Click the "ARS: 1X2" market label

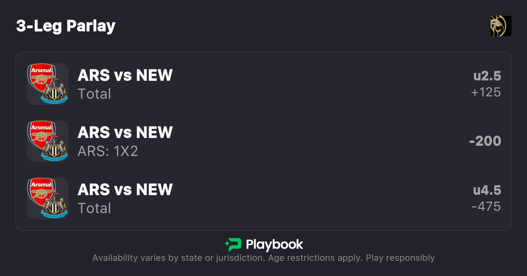(x=108, y=151)
